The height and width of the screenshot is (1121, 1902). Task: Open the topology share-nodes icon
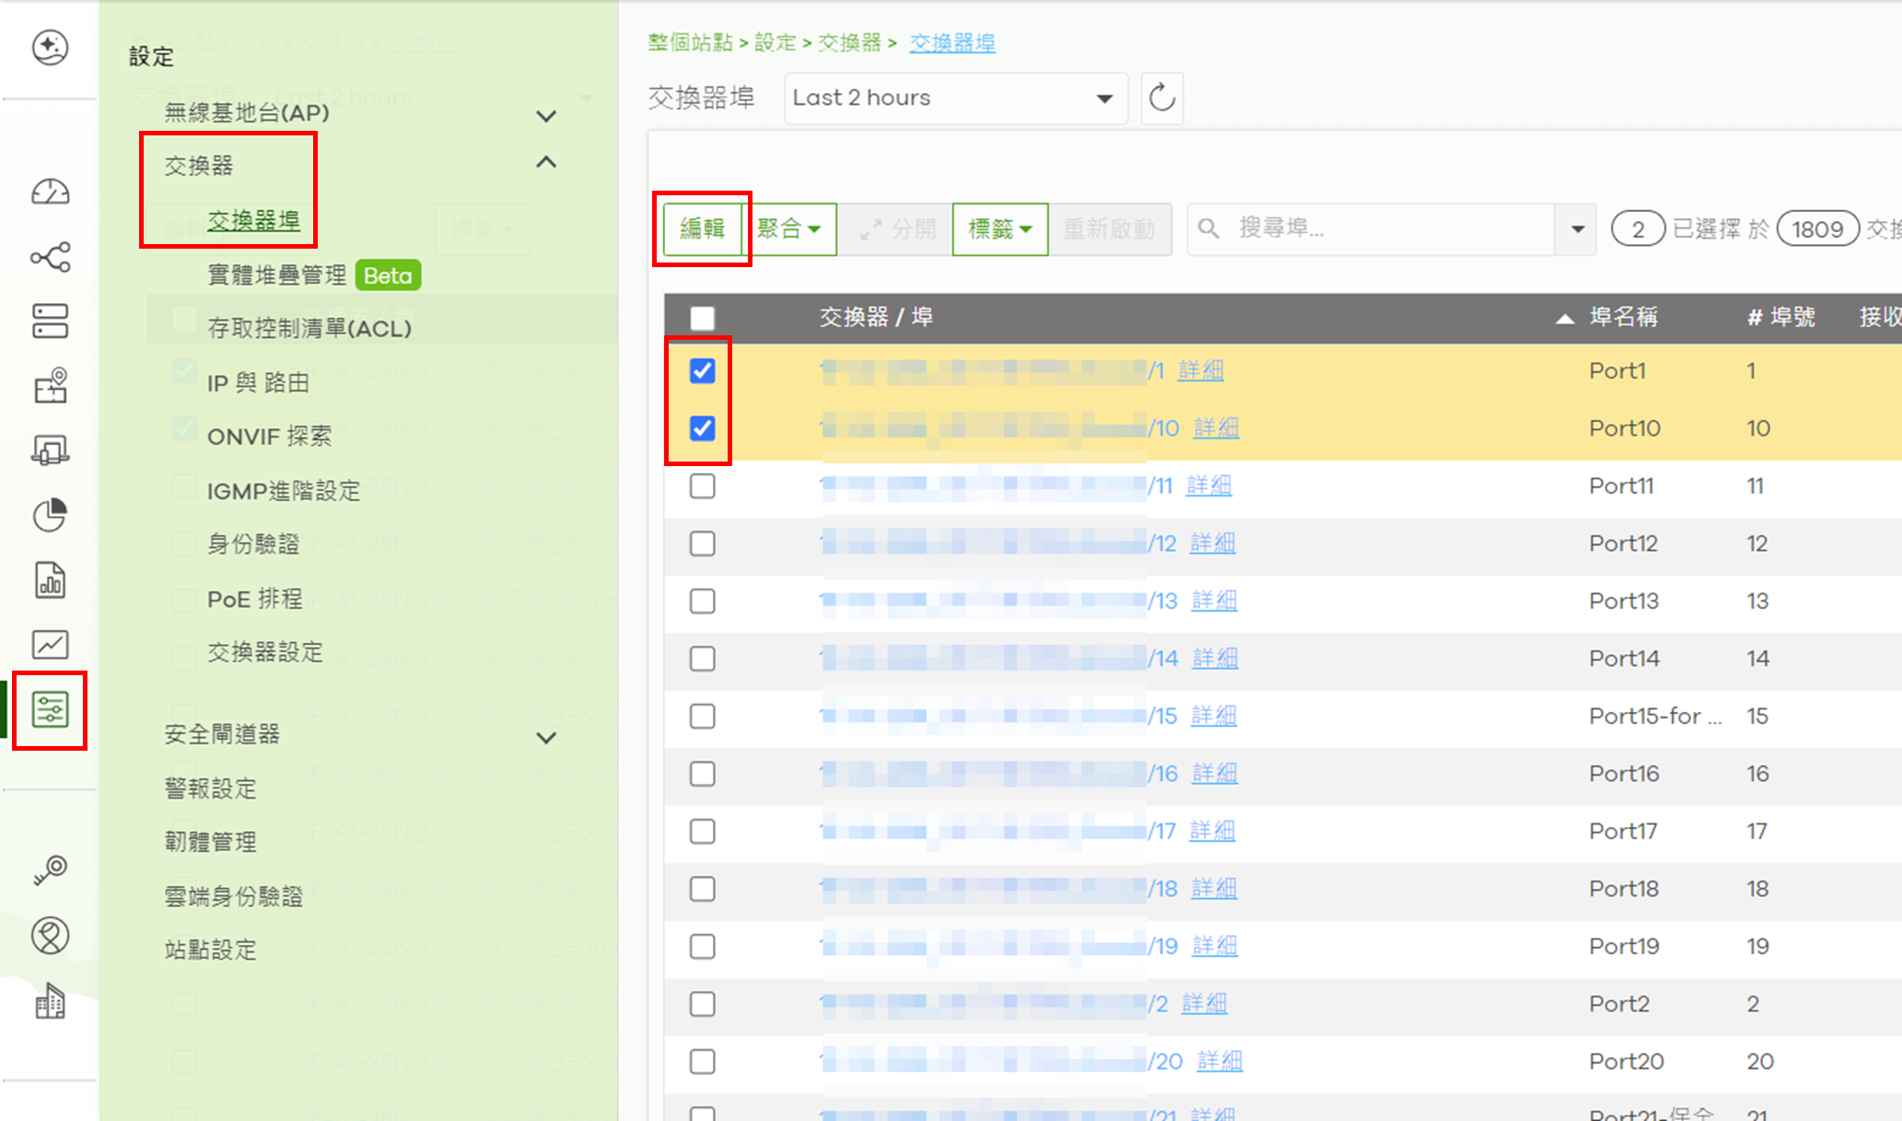click(50, 257)
